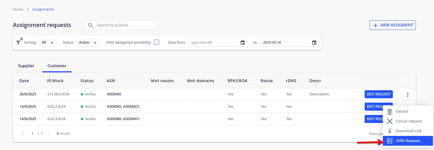
Task: Click the rDNS column header
Action: [x=291, y=81]
